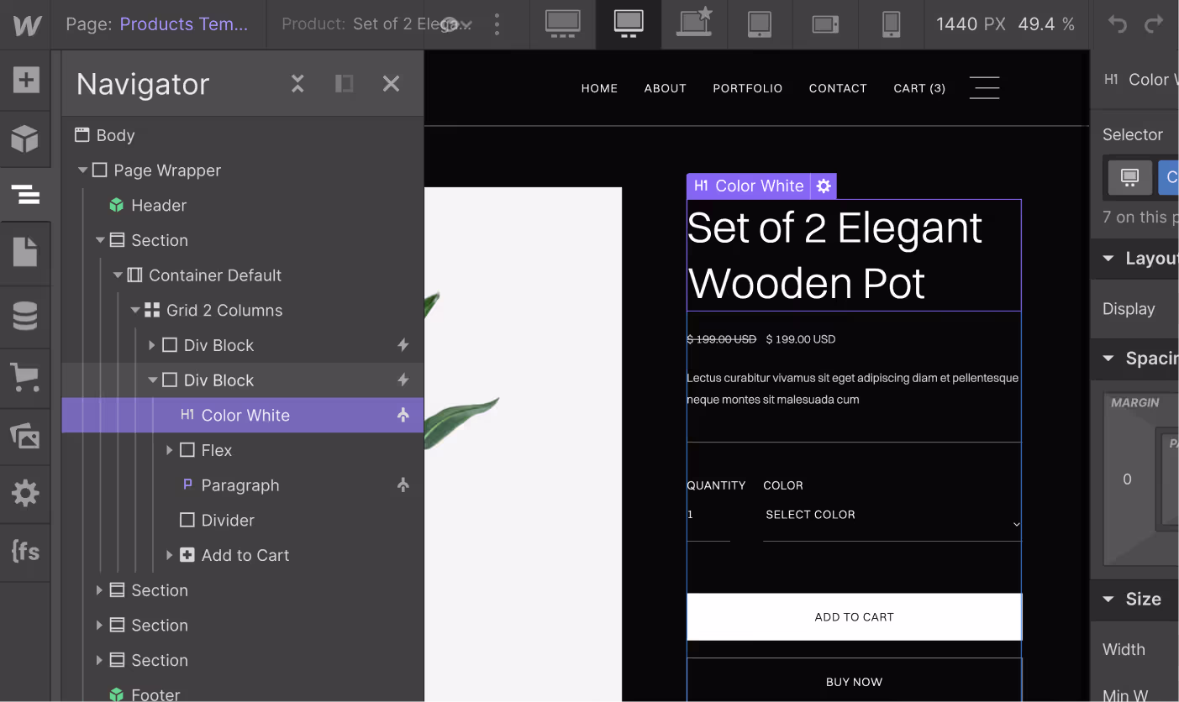Open the Settings gear in the left sidebar

[25, 494]
